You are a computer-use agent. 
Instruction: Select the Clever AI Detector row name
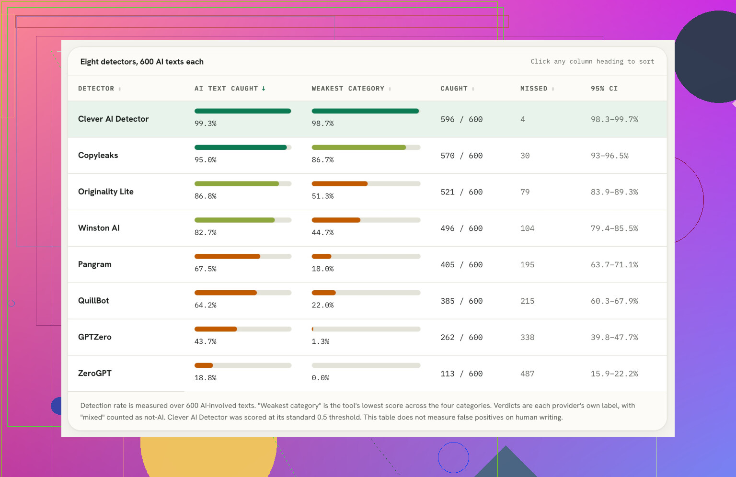click(x=114, y=119)
